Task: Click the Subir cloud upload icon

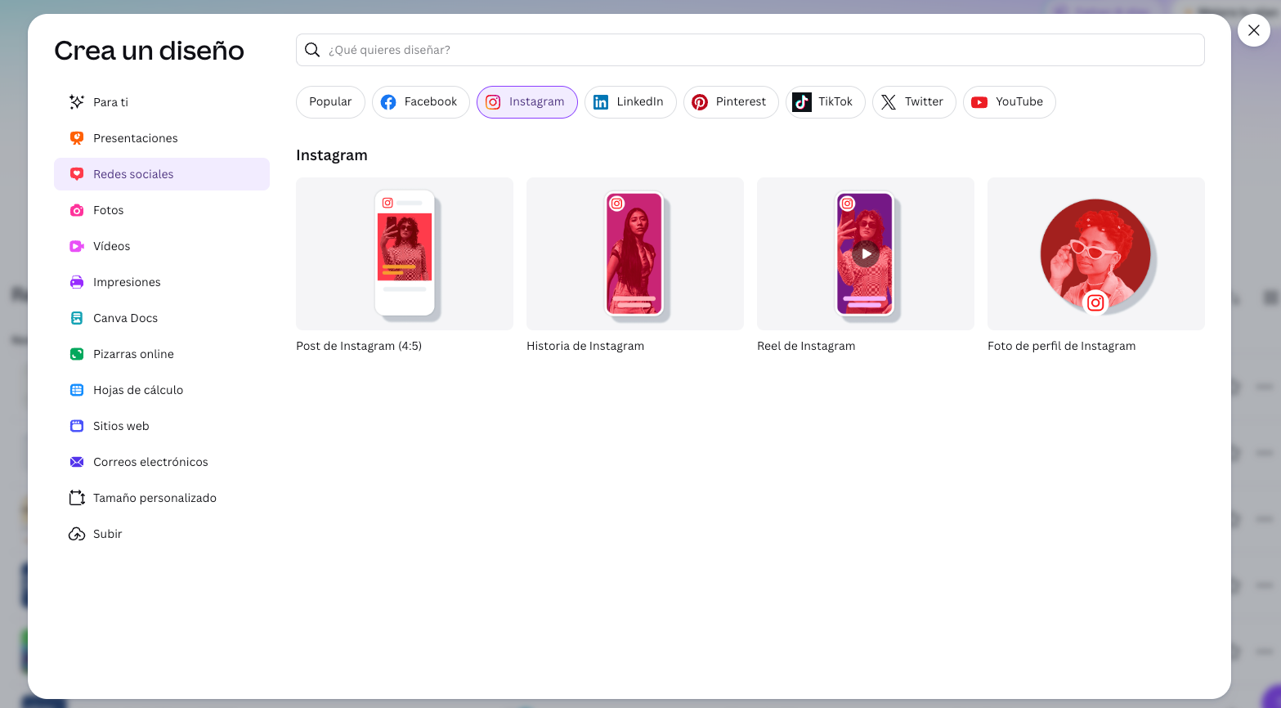Action: (x=77, y=534)
